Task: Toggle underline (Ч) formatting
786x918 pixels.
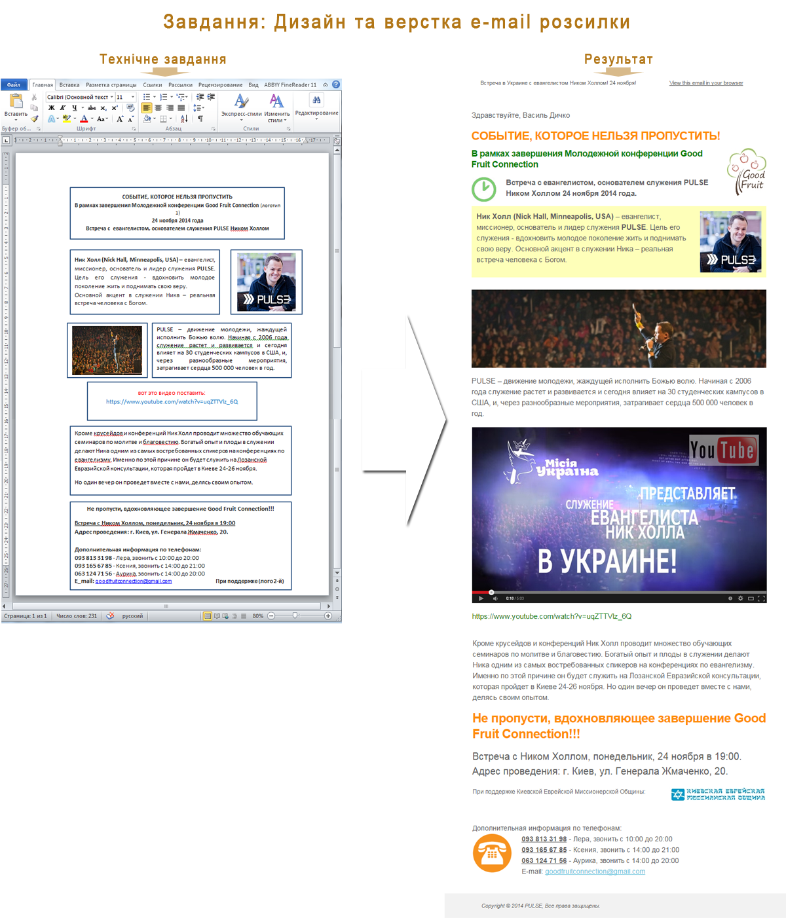Action: pos(75,108)
